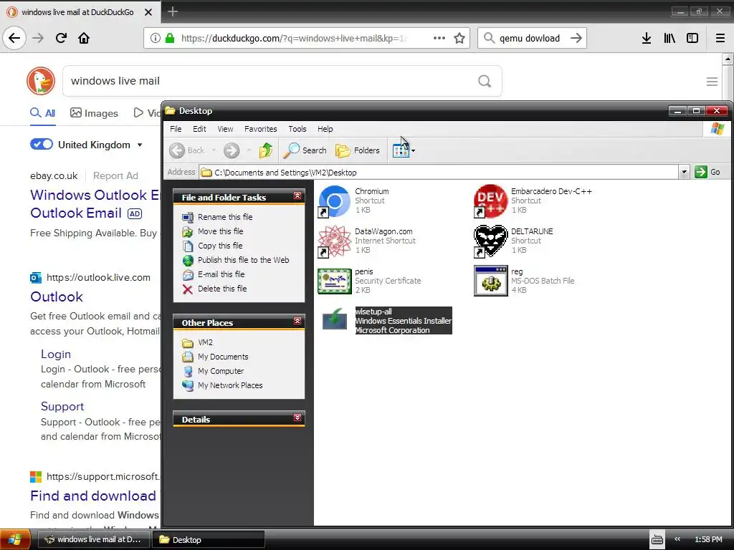Open the Explorer Help menu
The image size is (734, 550).
[325, 129]
